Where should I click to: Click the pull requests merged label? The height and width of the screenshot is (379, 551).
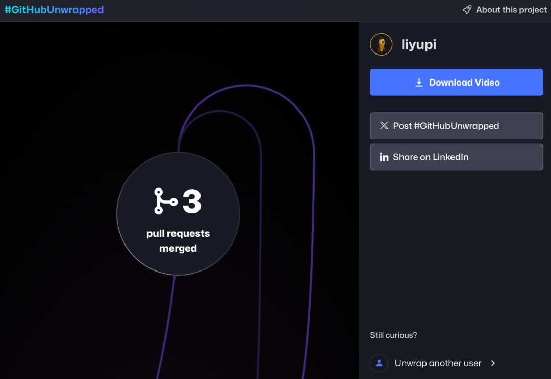[x=178, y=241]
